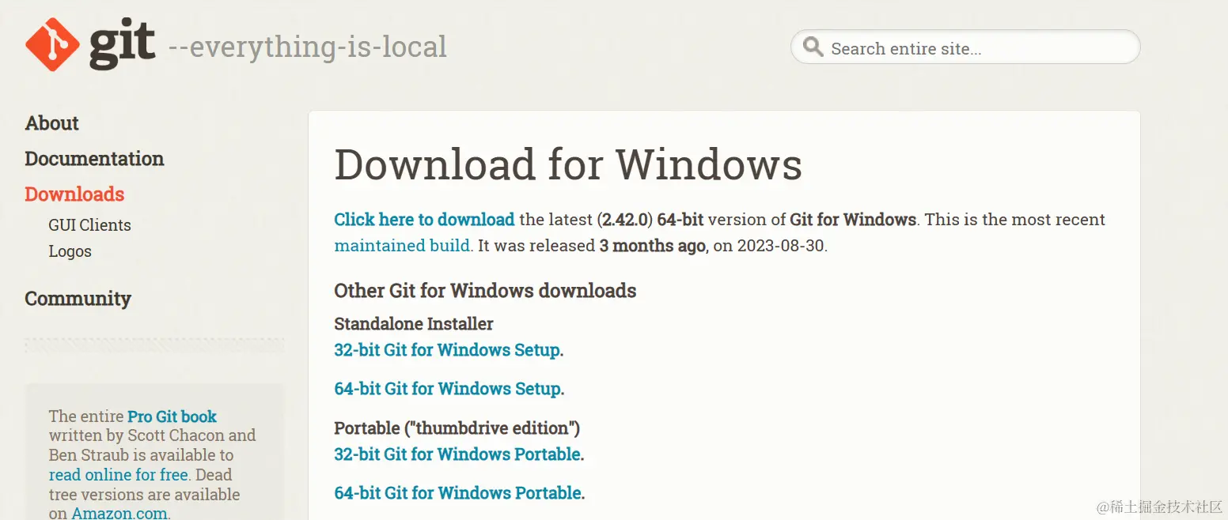
Task: Open the maintained build link
Action: [402, 246]
